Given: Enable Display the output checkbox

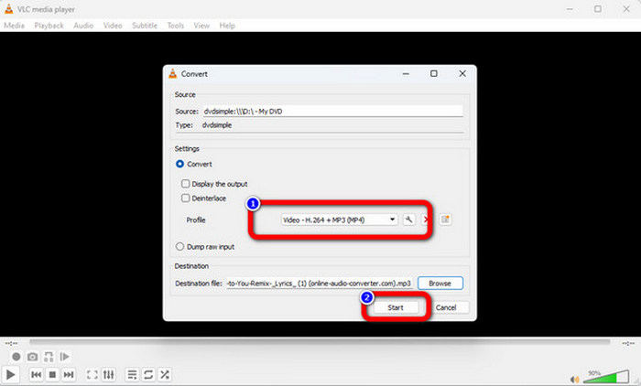Looking at the screenshot, I should (185, 184).
